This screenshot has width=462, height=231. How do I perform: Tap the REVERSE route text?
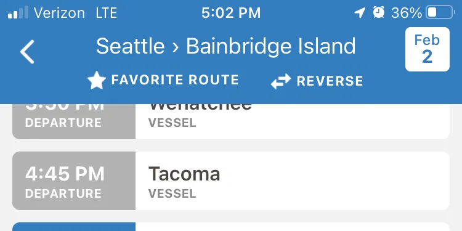(330, 81)
